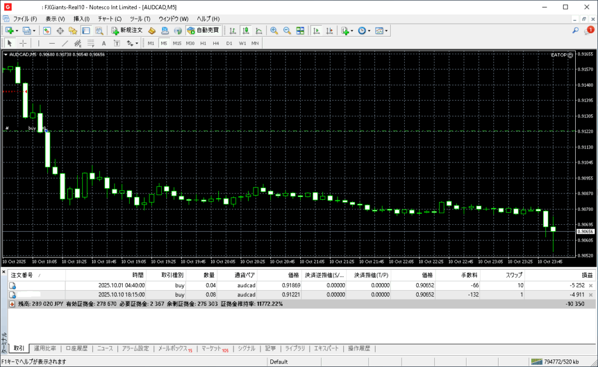Zoom in on the chart
Viewport: 598px width, 367px height.
pos(273,30)
